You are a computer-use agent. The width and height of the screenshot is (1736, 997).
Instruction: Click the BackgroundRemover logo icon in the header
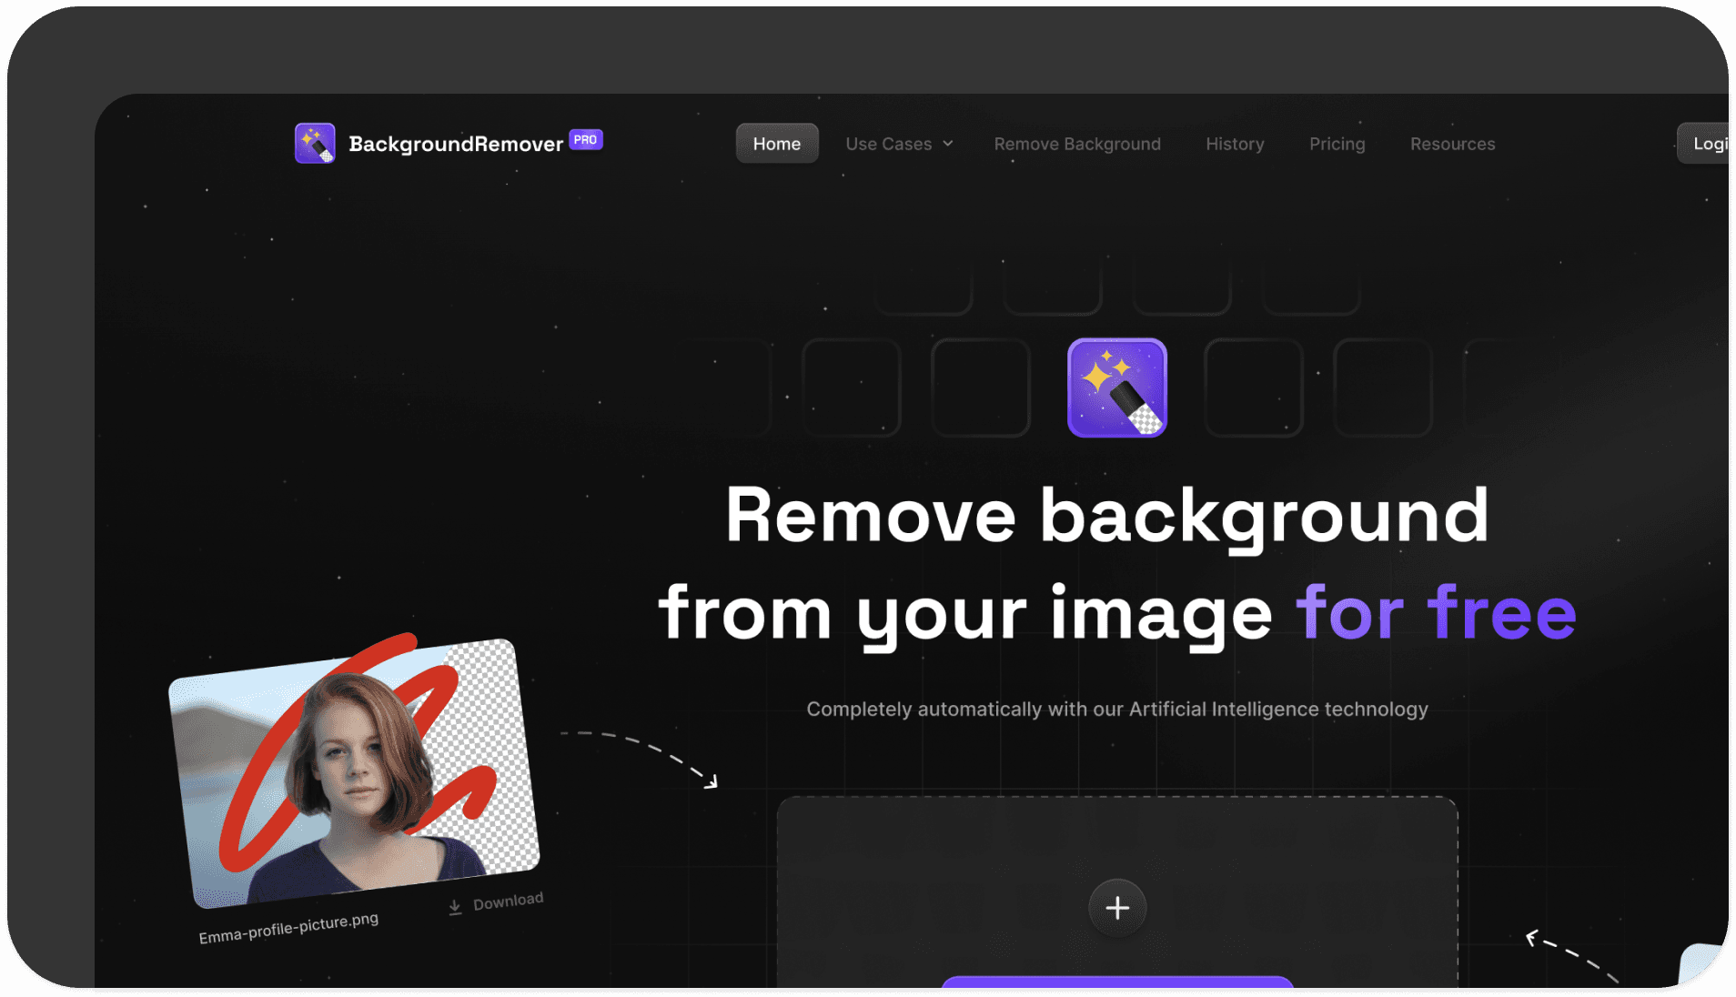[315, 144]
